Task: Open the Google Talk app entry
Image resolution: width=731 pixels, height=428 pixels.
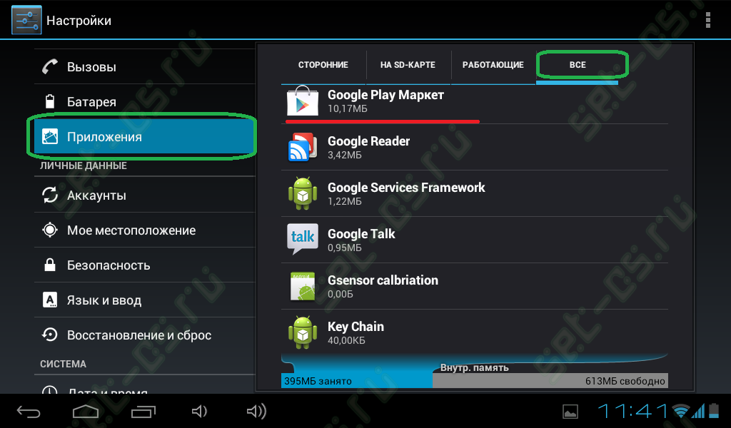Action: click(x=475, y=240)
